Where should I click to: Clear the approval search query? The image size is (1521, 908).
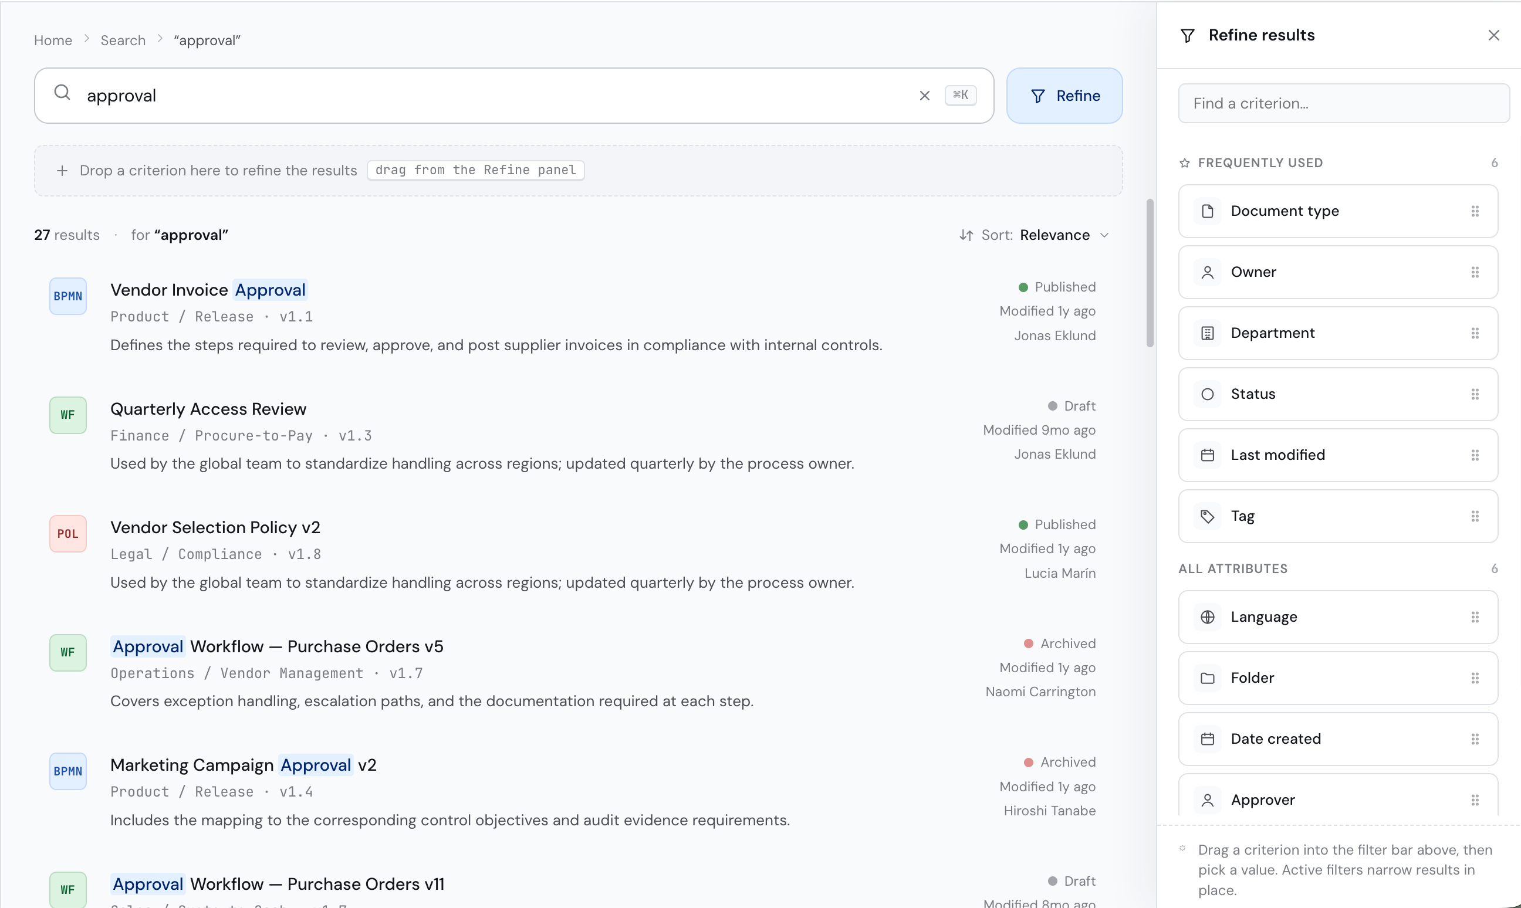(924, 96)
